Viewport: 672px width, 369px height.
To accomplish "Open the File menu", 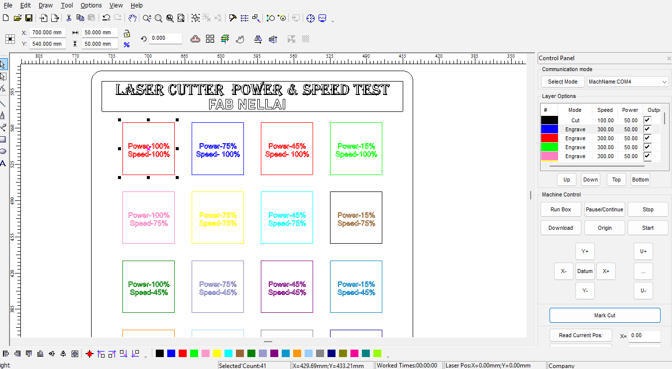I will pyautogui.click(x=8, y=5).
